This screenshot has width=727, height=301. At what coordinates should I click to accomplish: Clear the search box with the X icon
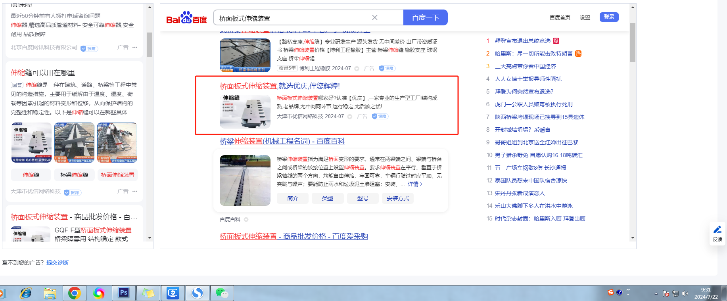(x=375, y=17)
